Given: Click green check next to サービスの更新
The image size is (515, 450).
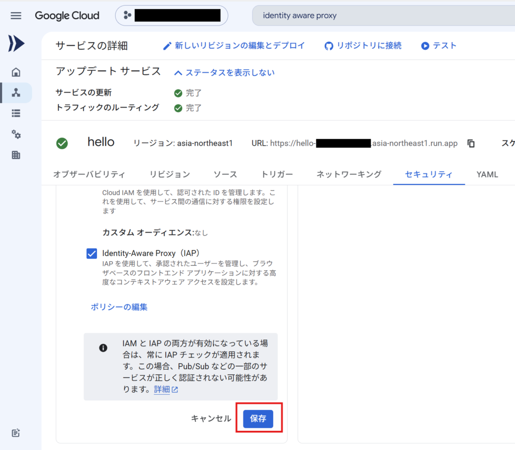Looking at the screenshot, I should (178, 93).
